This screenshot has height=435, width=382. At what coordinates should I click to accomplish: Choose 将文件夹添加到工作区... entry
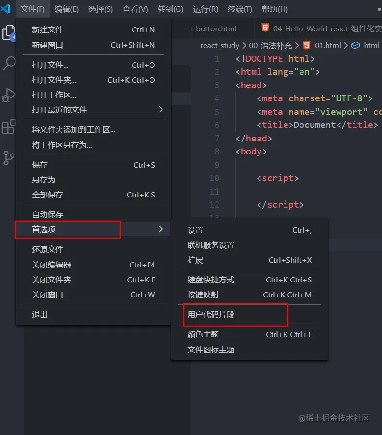(x=94, y=130)
